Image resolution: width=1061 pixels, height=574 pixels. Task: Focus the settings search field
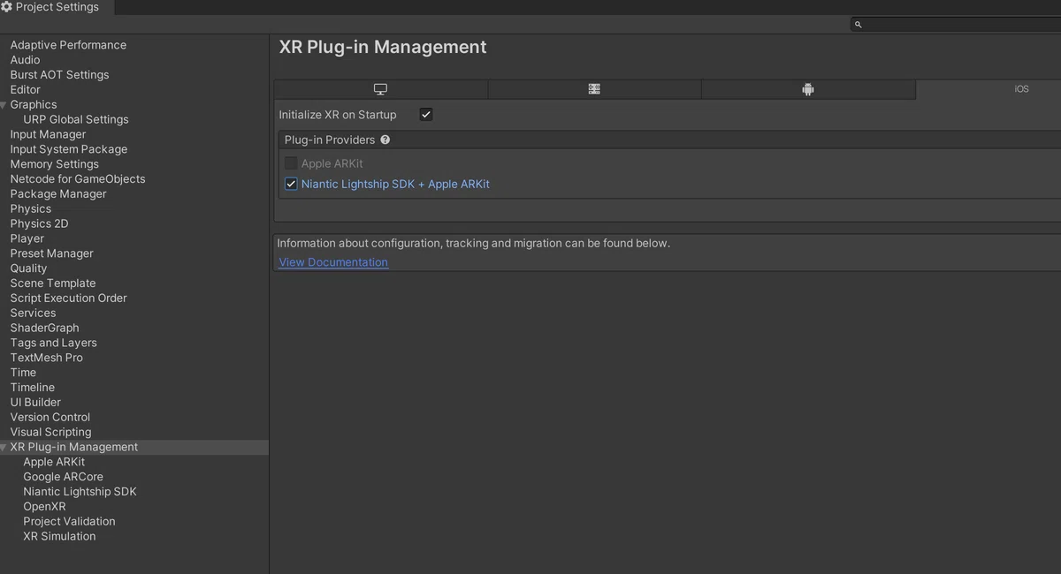(956, 25)
